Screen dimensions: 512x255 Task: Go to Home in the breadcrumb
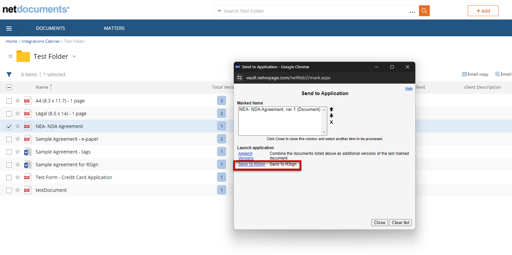(x=11, y=41)
